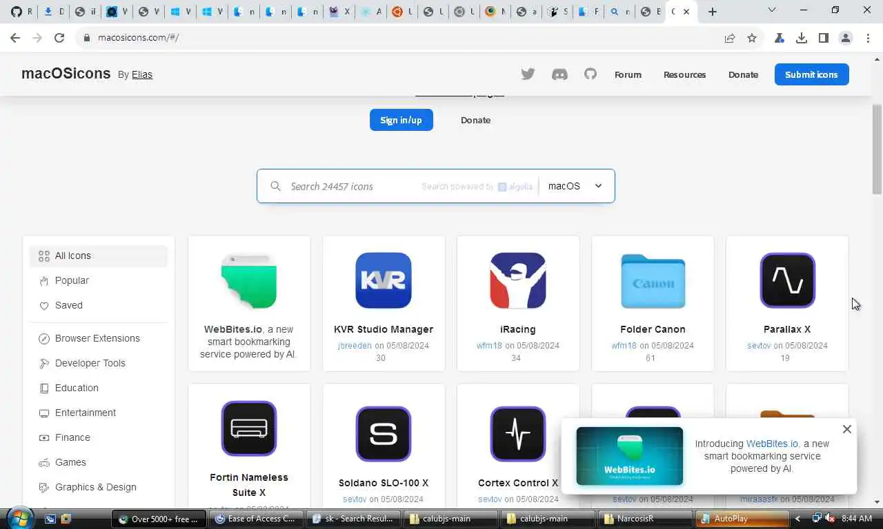Click the WebBites.io popup thumbnail

coord(630,456)
